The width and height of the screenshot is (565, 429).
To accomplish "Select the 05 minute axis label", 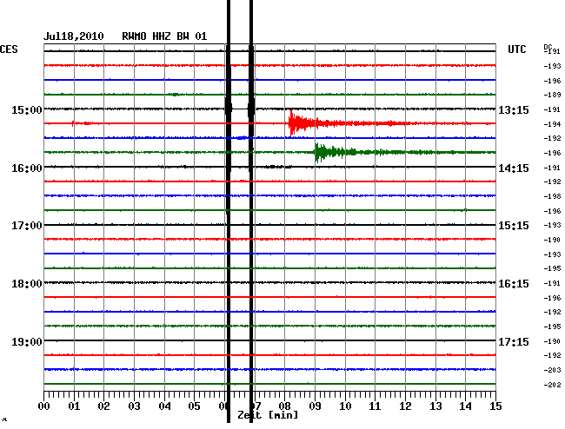I will click(x=194, y=406).
